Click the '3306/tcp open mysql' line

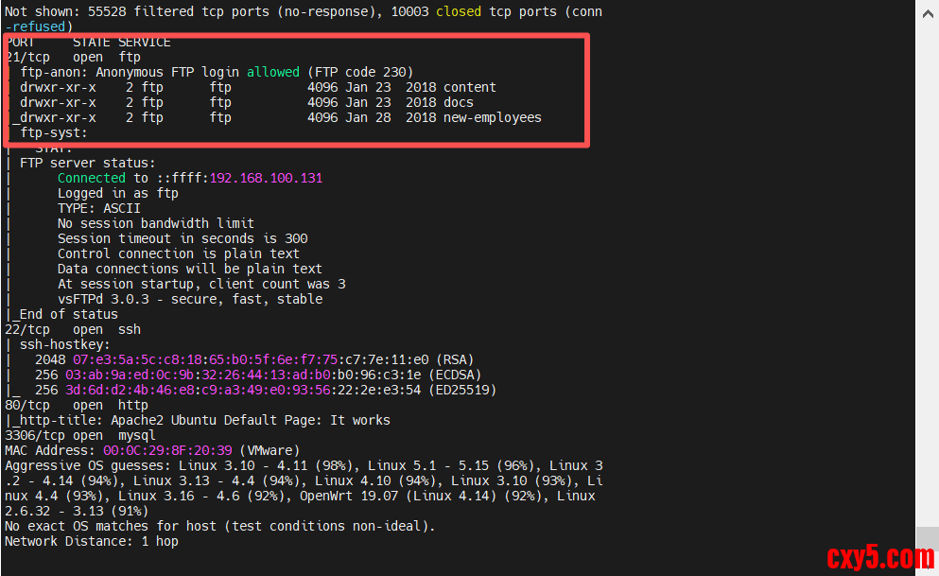(x=80, y=435)
